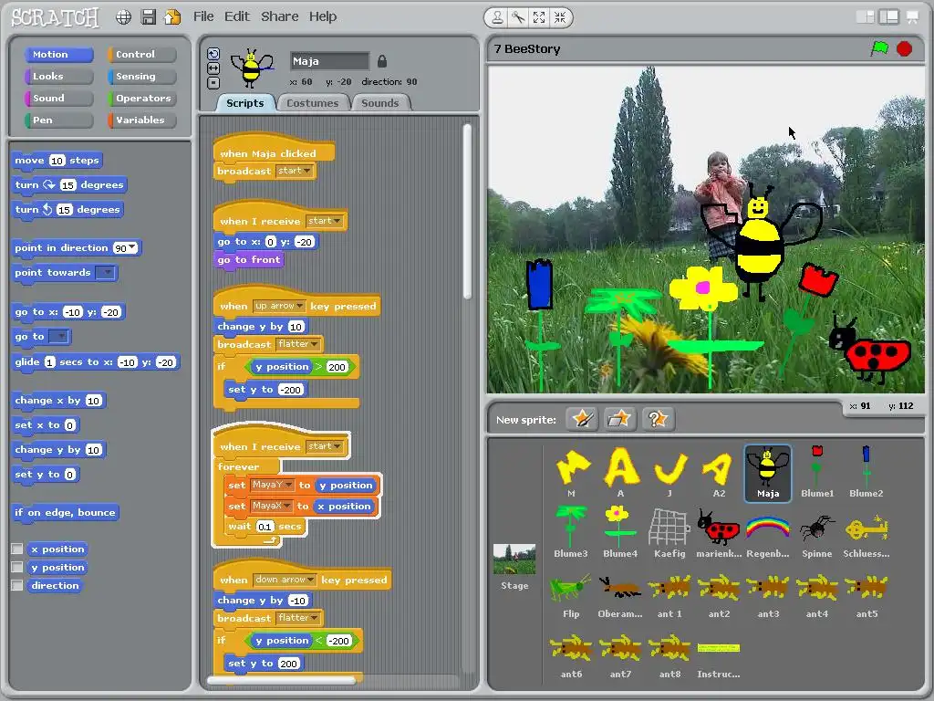Image resolution: width=934 pixels, height=701 pixels.
Task: Click the scripts area horizontal scrollbar
Action: pyautogui.click(x=280, y=679)
